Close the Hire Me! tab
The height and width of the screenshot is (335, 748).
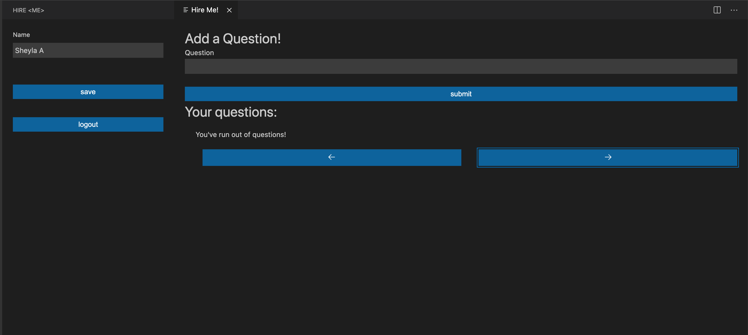(229, 10)
